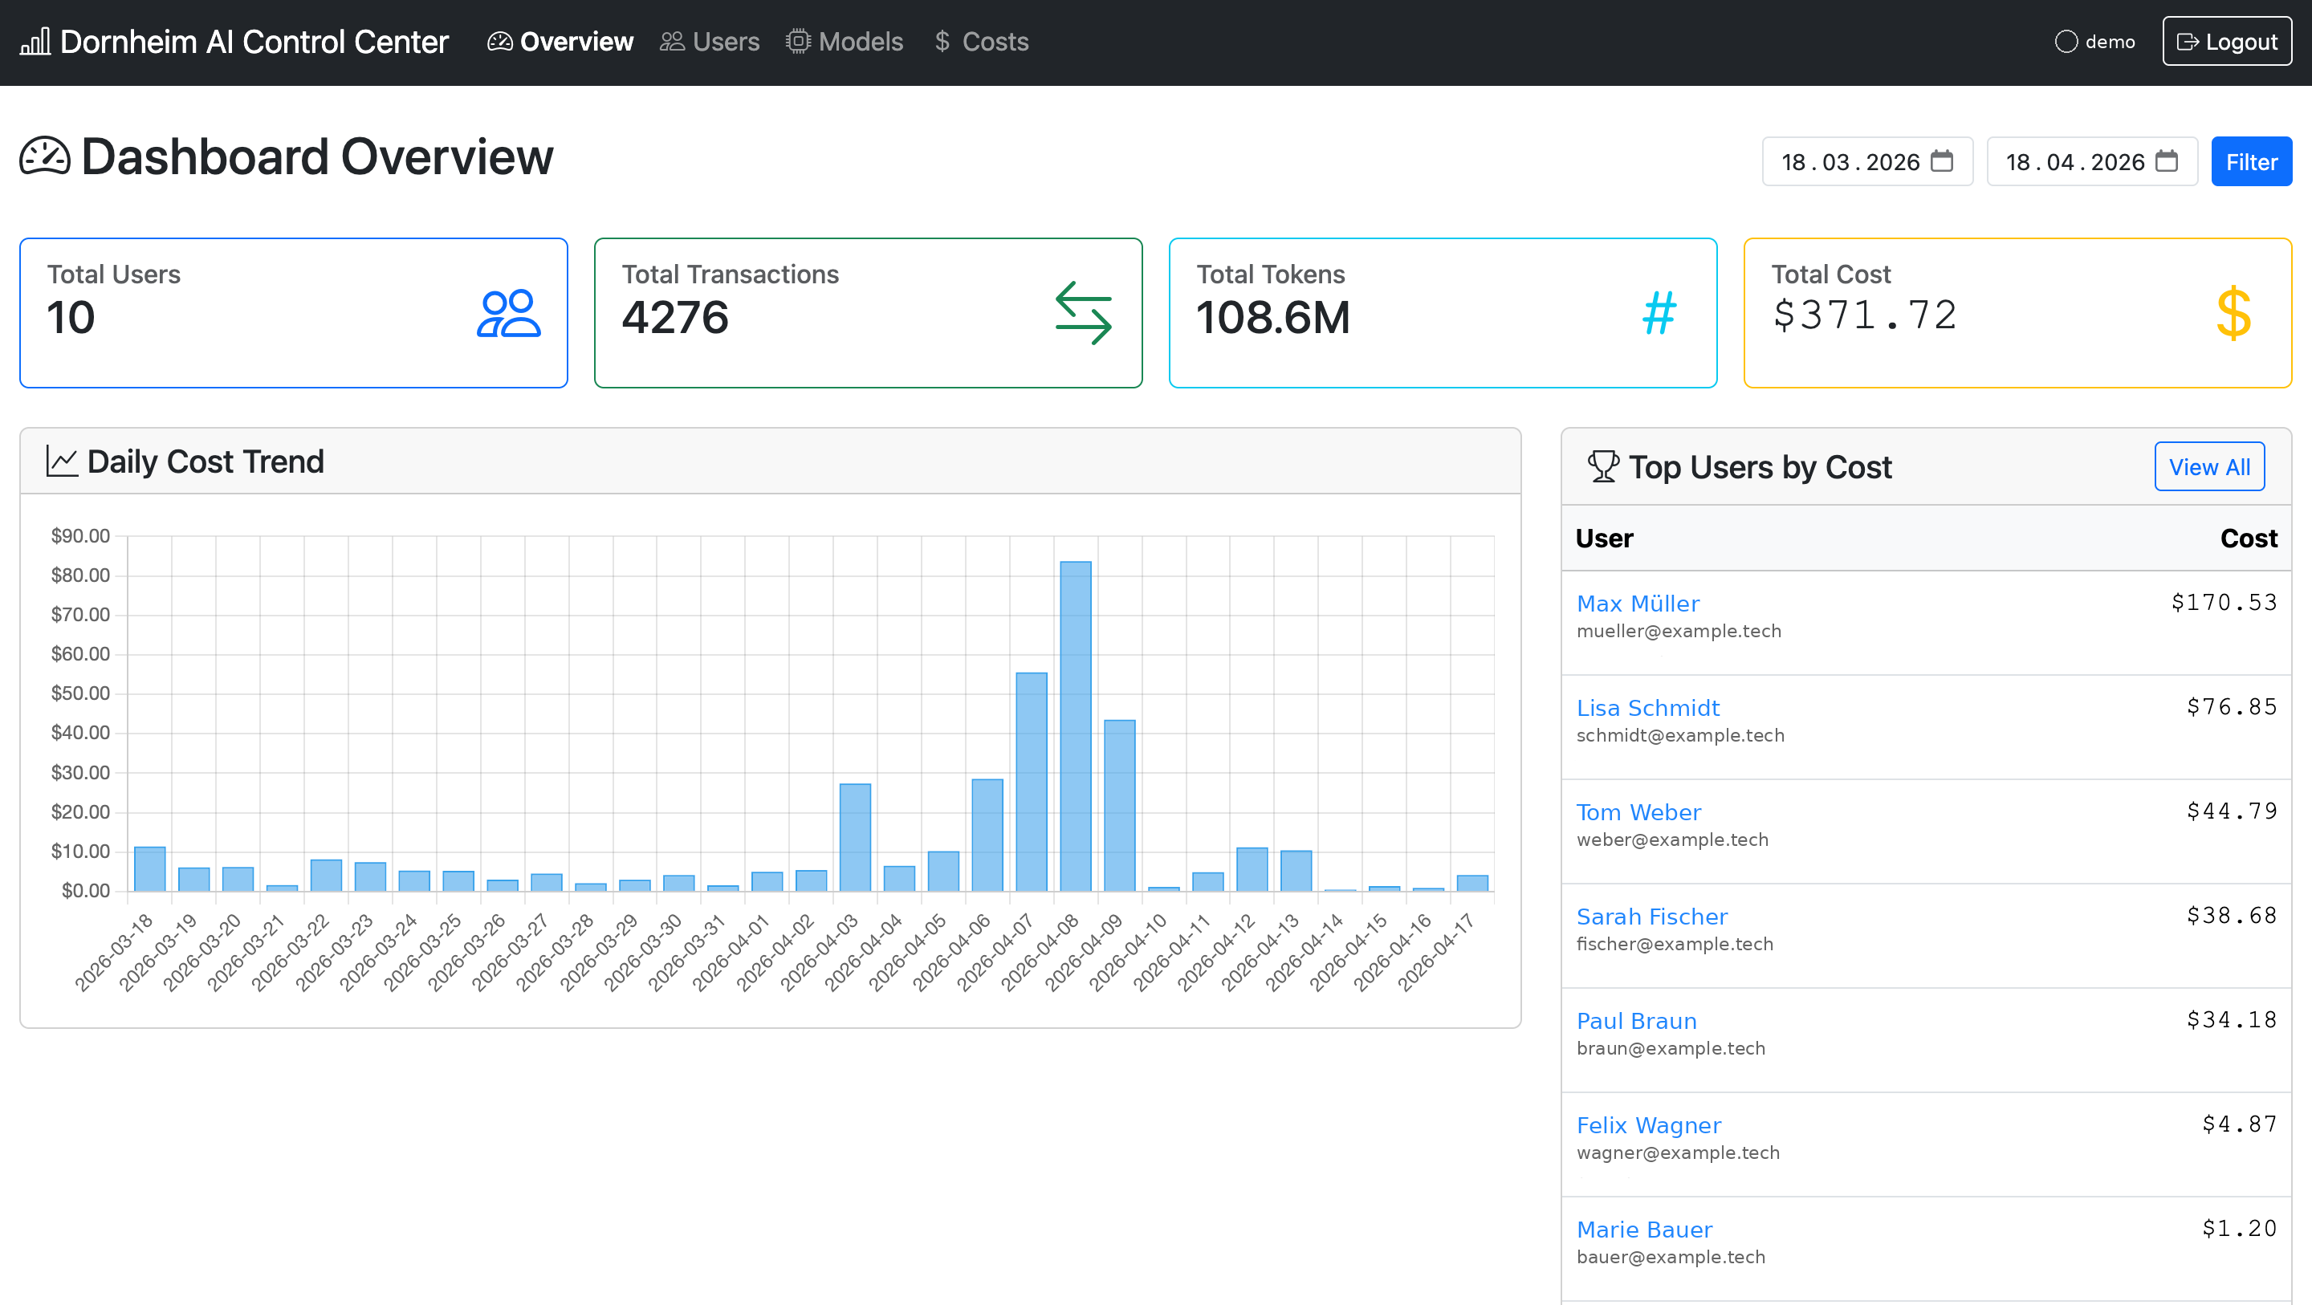Open Tom Weber's user profile
The width and height of the screenshot is (2312, 1305).
(x=1638, y=811)
